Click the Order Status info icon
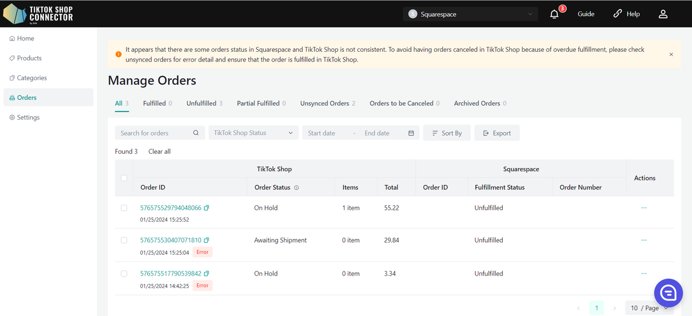The width and height of the screenshot is (692, 316). (x=296, y=188)
